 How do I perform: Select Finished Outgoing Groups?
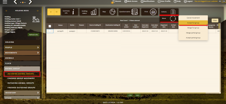[21, 88]
